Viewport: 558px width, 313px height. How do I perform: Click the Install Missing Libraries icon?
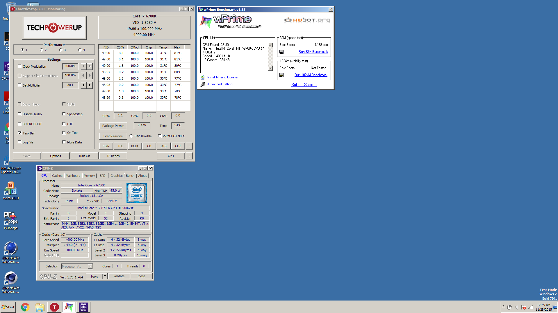coord(202,78)
